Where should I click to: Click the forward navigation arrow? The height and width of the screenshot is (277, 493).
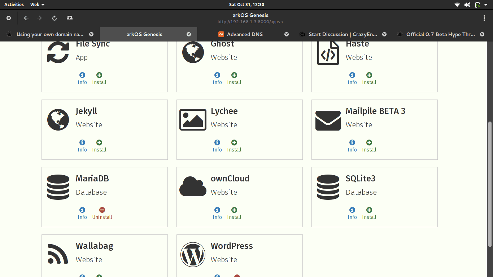pyautogui.click(x=40, y=18)
